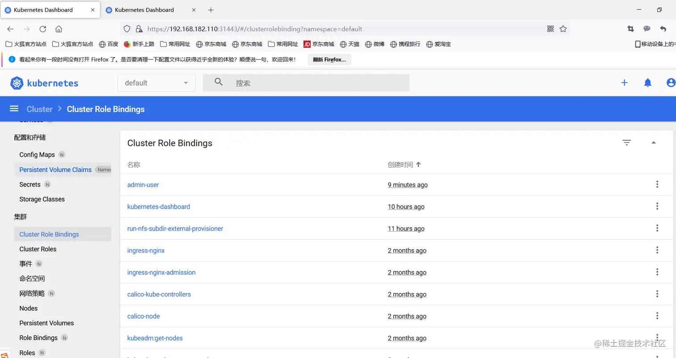Image resolution: width=676 pixels, height=358 pixels.
Task: Click the browser forward arrow
Action: [26, 29]
